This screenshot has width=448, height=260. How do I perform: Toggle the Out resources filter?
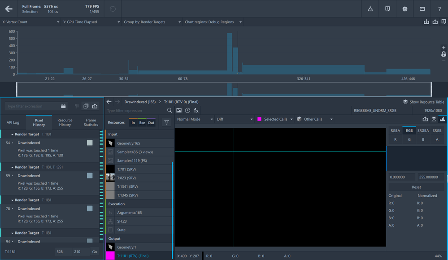tap(151, 122)
